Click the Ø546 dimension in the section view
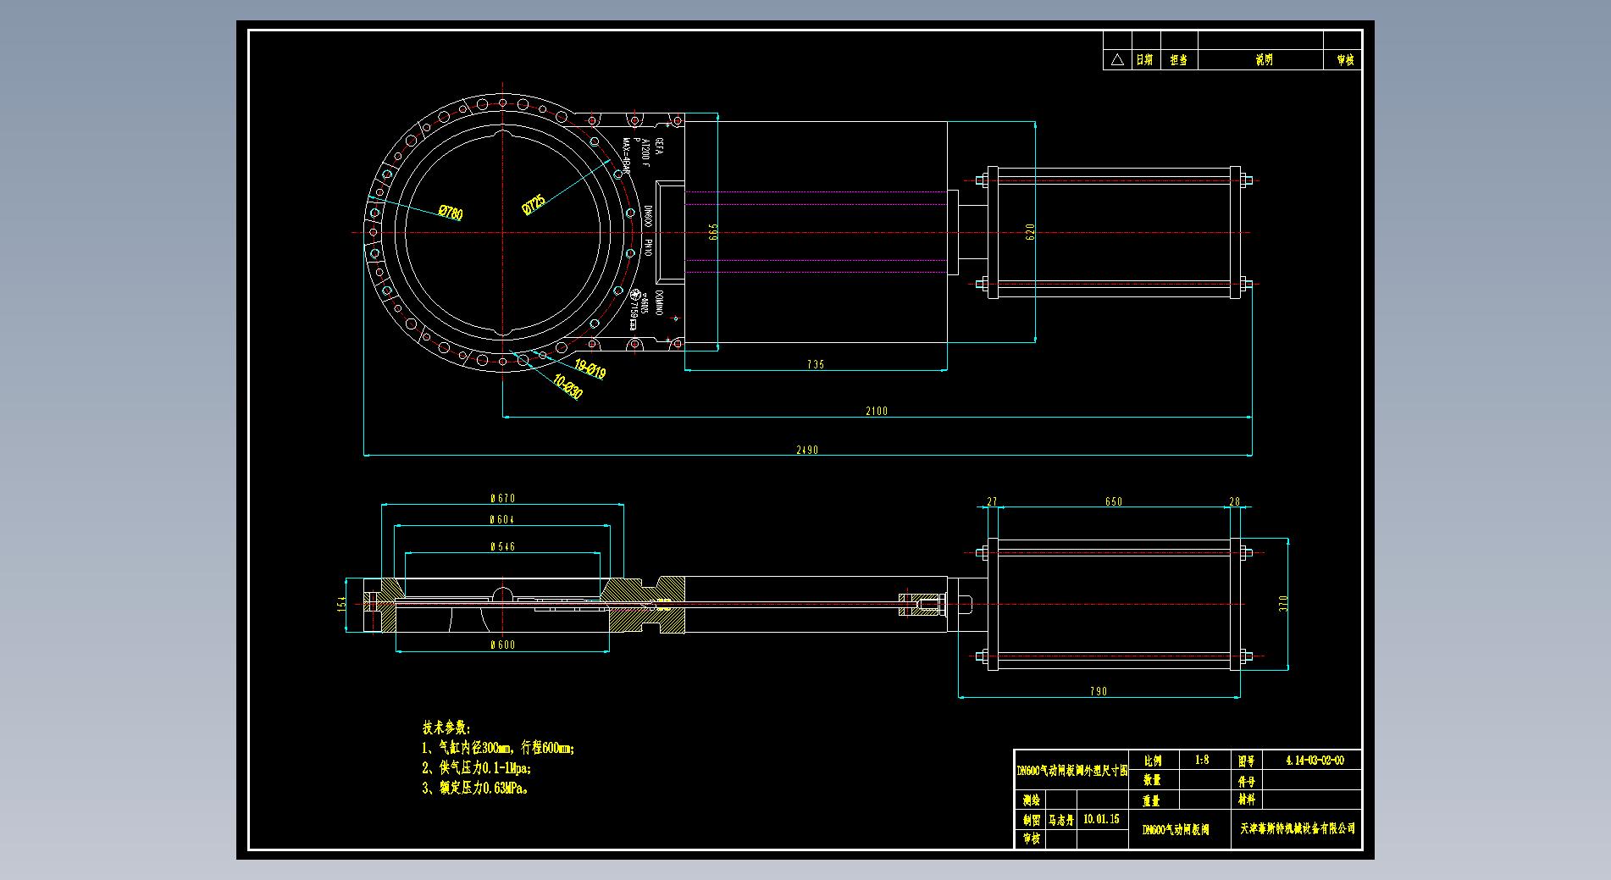1611x880 pixels. pyautogui.click(x=502, y=546)
